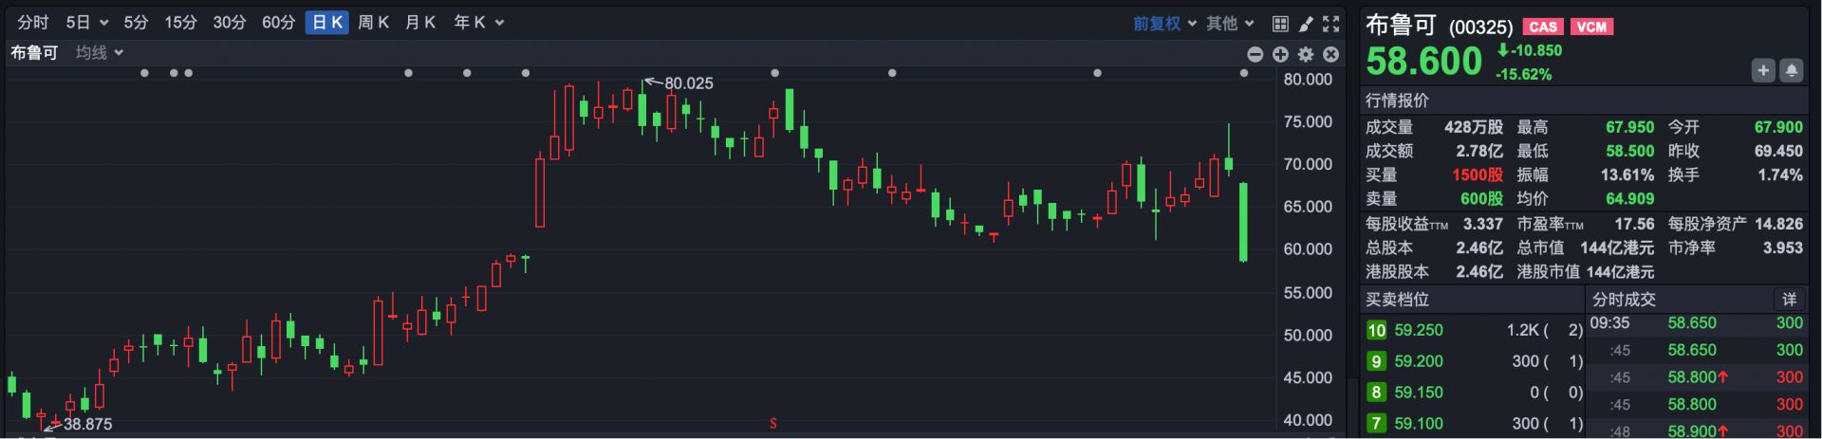Click bid price 59.100

1419,424
